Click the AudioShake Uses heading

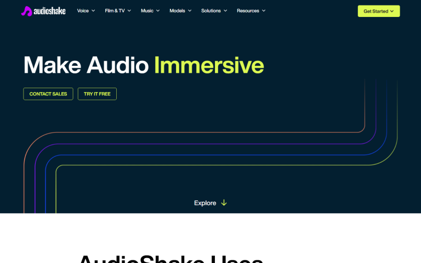171,259
